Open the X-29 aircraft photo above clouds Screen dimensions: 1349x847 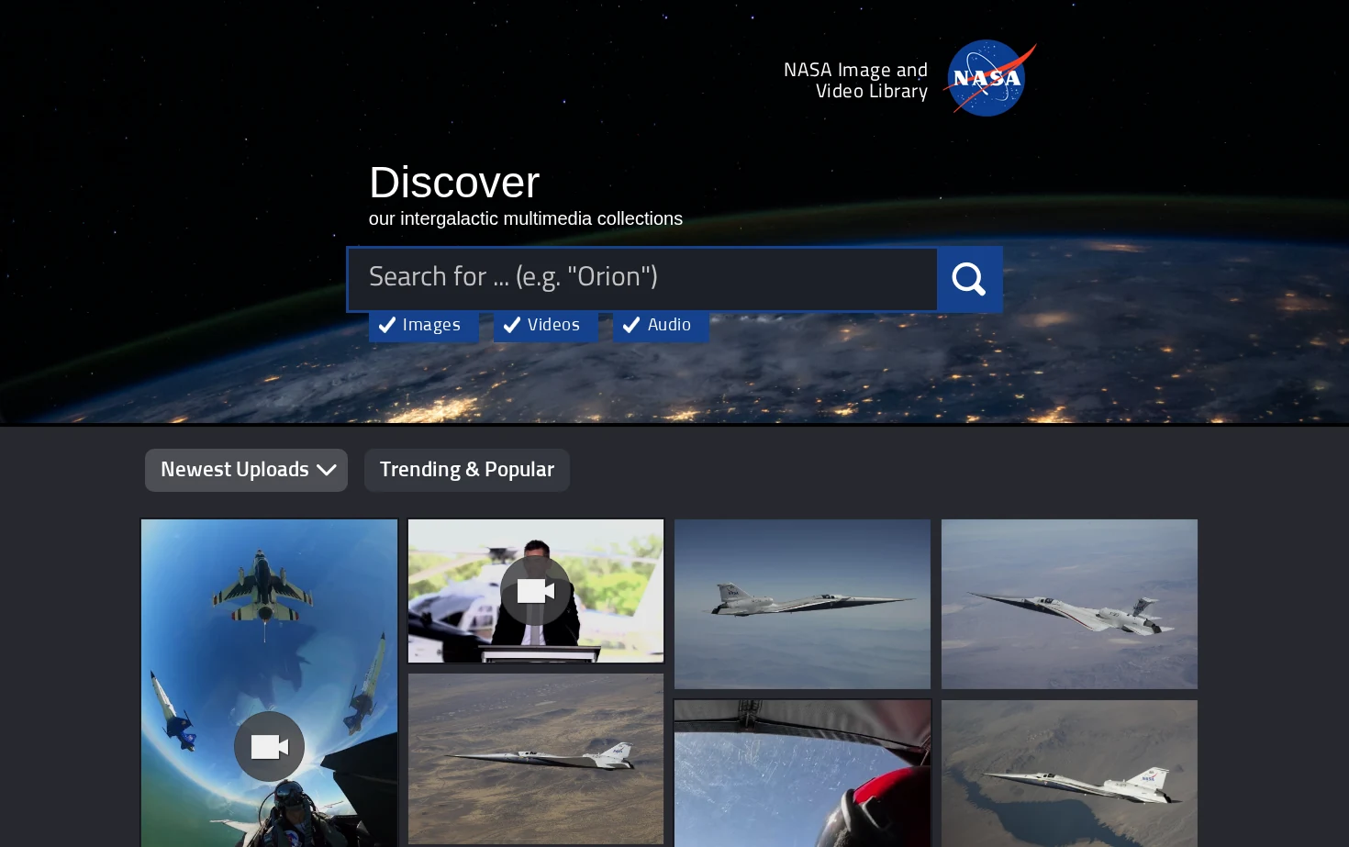802,604
